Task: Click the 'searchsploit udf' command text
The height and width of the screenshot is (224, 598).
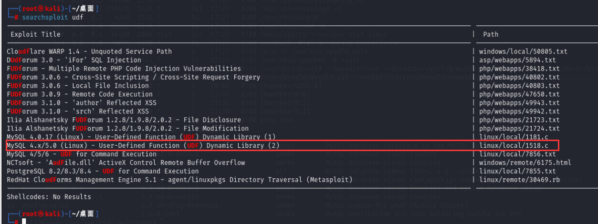Action: [47, 17]
